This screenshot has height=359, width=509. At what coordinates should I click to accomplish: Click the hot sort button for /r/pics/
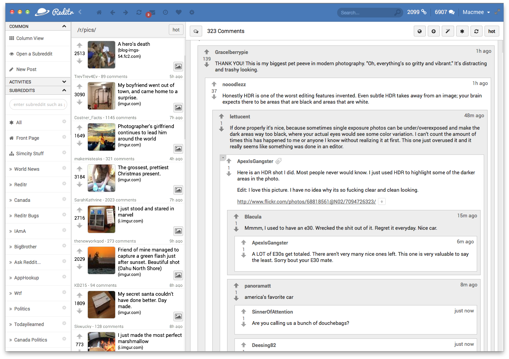tap(176, 30)
